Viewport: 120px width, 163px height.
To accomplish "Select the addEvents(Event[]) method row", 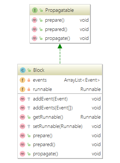I will (60, 108).
